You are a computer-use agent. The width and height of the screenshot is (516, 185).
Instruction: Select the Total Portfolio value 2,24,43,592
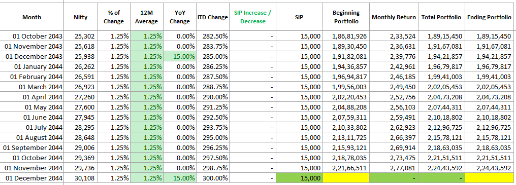click(441, 168)
